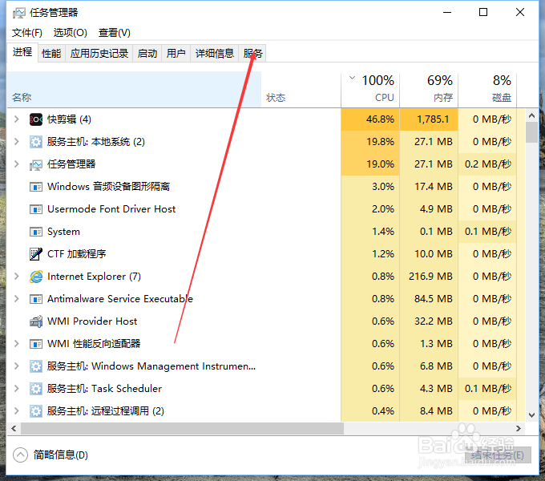Image resolution: width=545 pixels, height=481 pixels.
Task: Click the vertical scrollbar up arrow
Action: coord(531,115)
